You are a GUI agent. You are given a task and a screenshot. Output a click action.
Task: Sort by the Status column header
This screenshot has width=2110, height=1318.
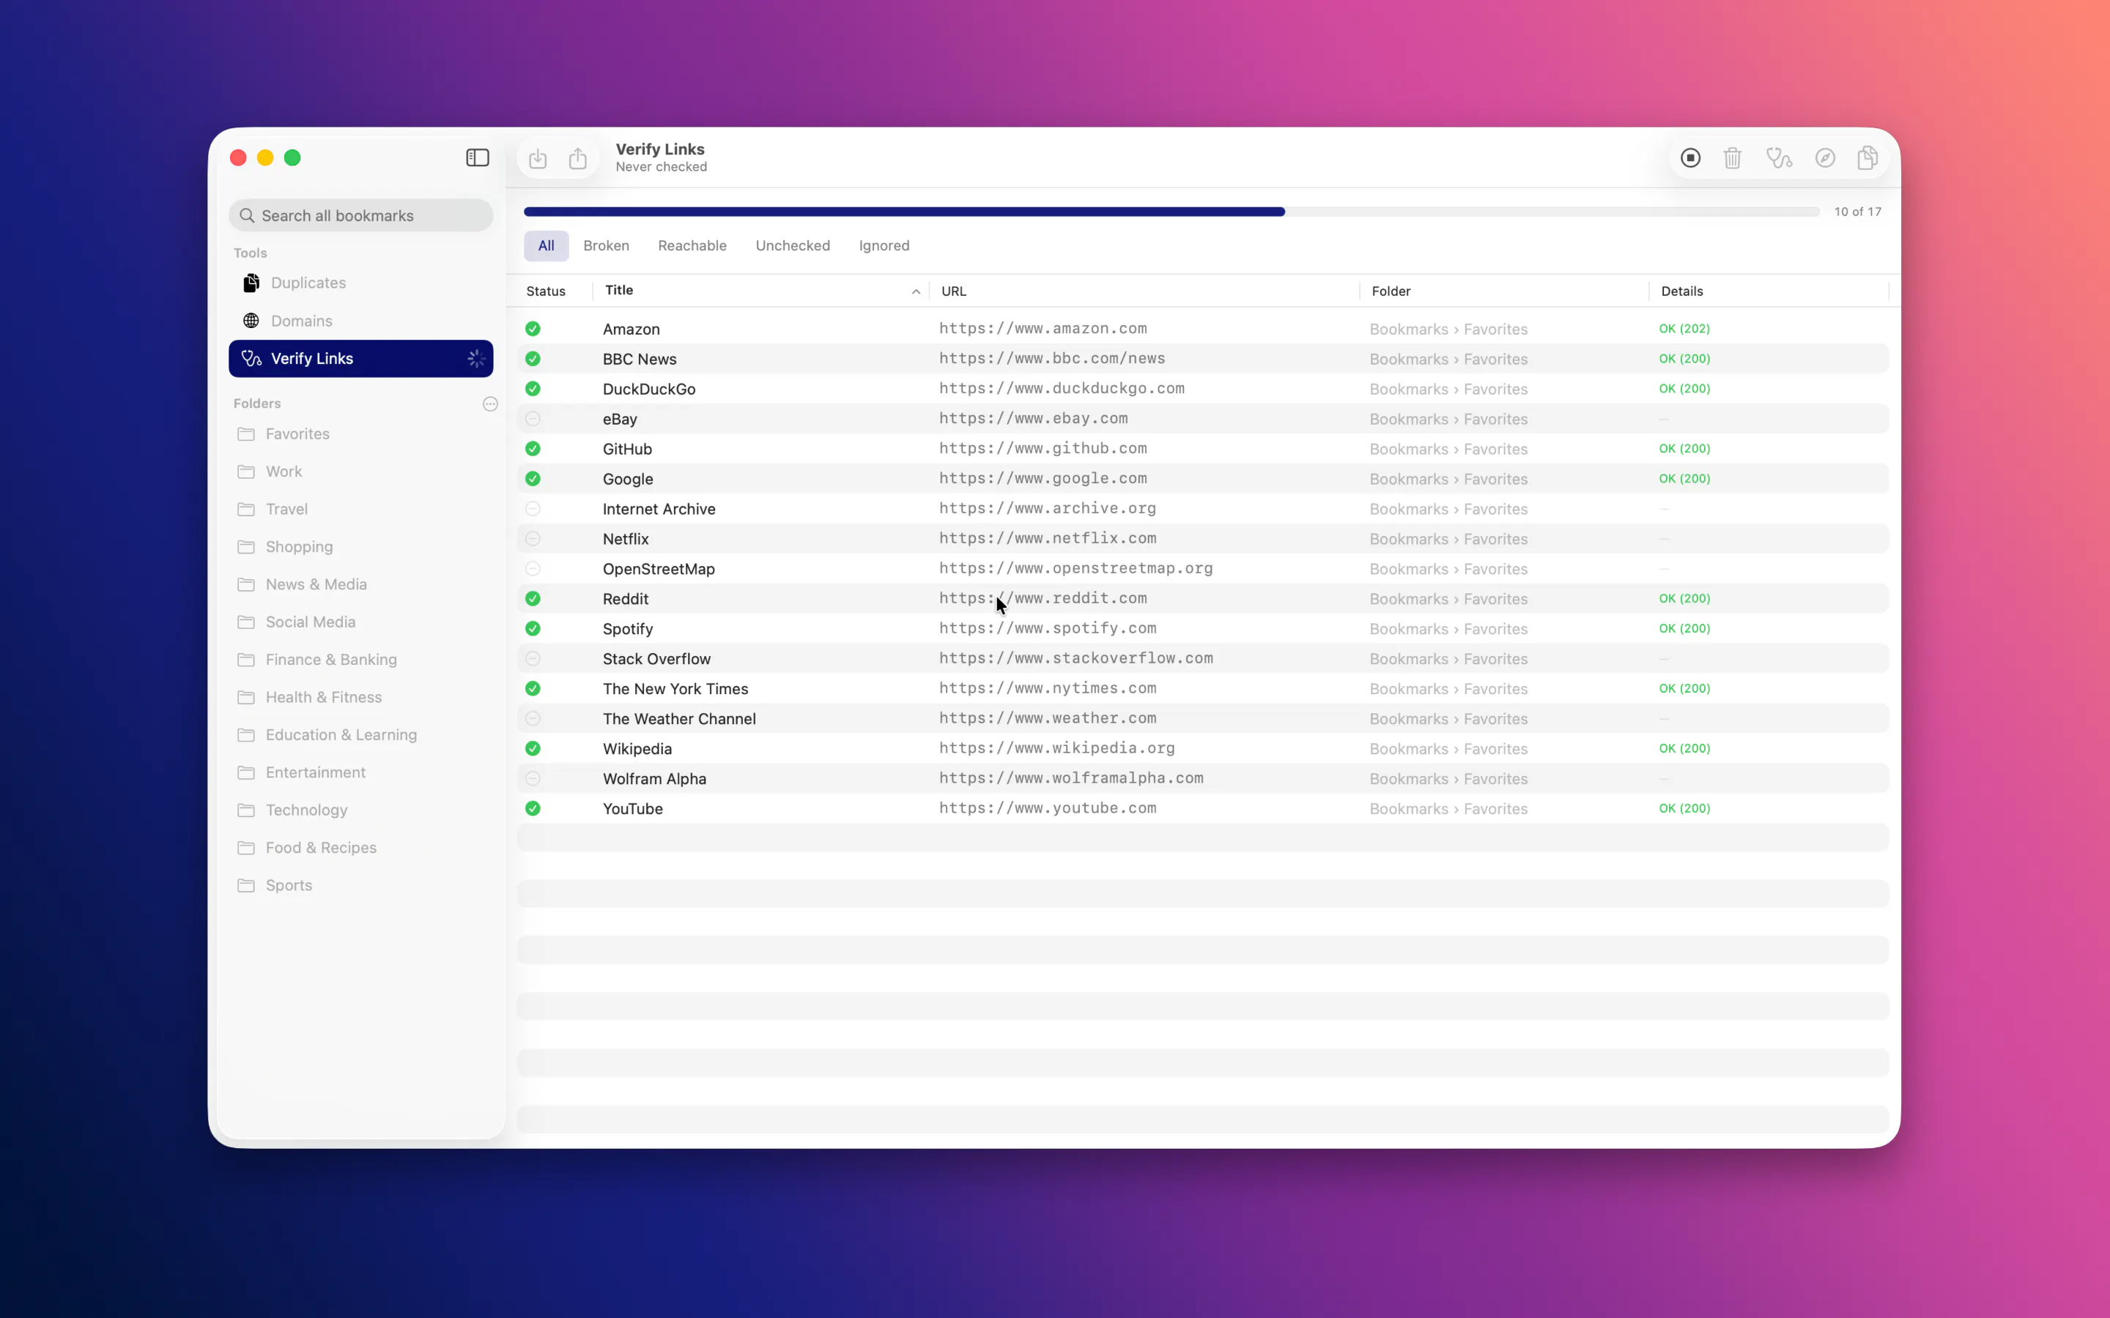[546, 291]
